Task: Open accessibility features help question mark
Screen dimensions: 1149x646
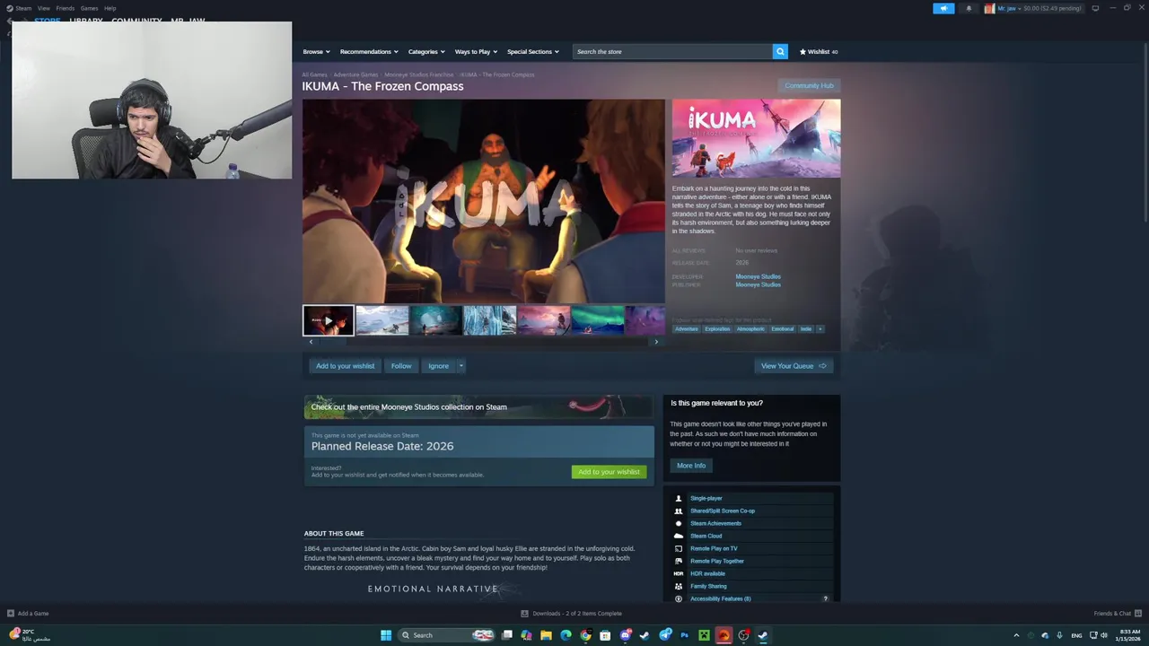Action: [826, 598]
